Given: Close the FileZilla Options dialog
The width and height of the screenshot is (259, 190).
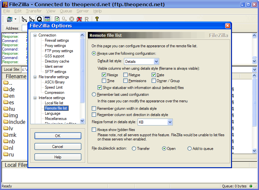Looking at the screenshot, I should [x=228, y=26].
